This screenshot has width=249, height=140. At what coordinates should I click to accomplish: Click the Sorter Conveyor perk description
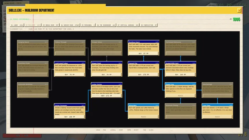point(69,111)
